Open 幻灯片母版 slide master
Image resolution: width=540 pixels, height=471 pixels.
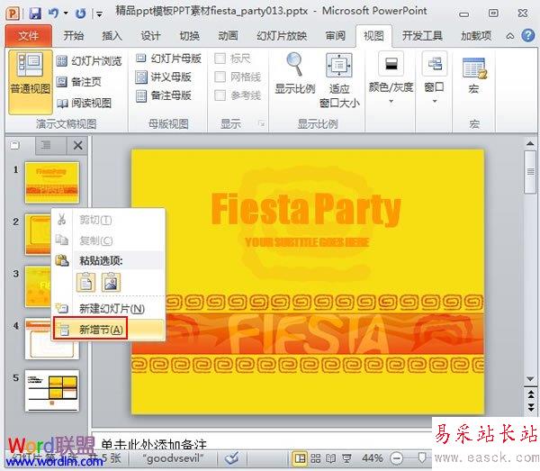[x=169, y=59]
